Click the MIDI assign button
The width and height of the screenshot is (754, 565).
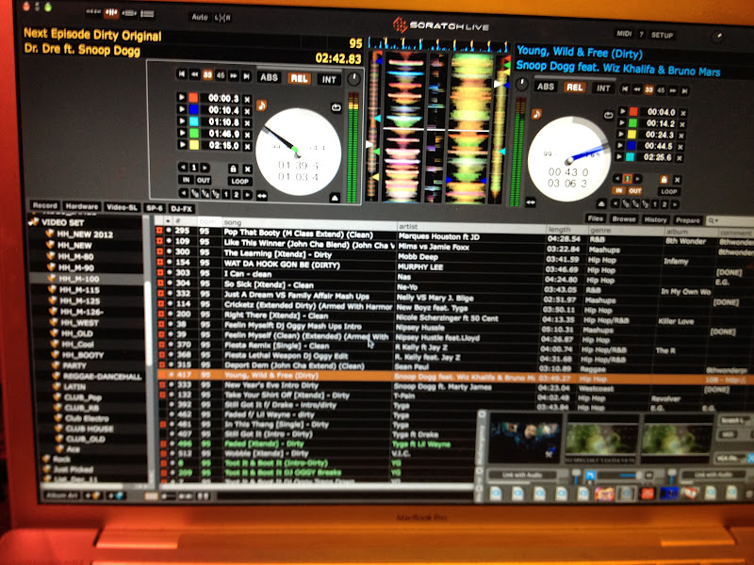(x=624, y=34)
